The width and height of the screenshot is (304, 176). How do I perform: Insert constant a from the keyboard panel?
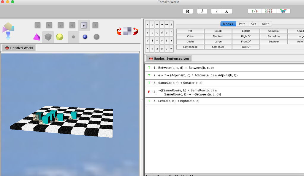(x=148, y=33)
